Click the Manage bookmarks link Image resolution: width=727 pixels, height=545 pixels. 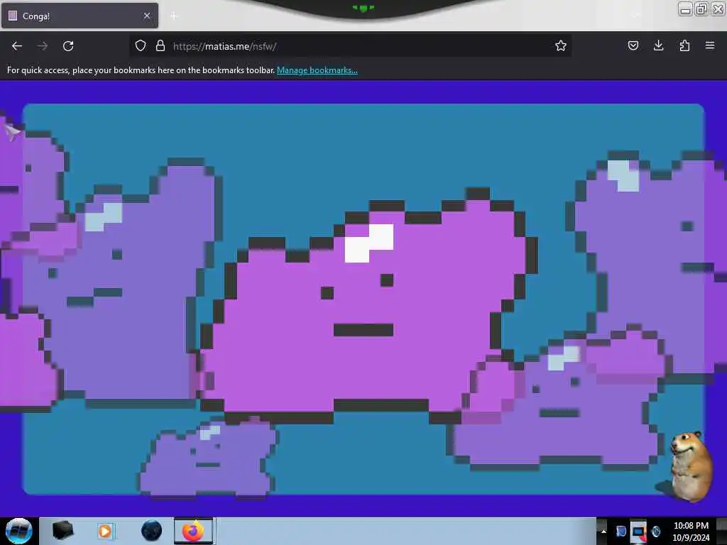[317, 70]
